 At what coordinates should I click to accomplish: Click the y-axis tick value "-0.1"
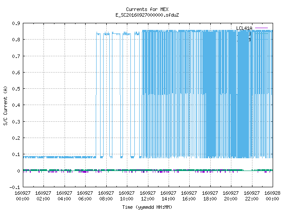point(14,187)
